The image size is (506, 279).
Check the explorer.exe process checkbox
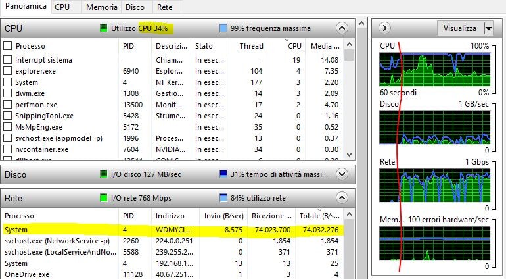[x=7, y=71]
